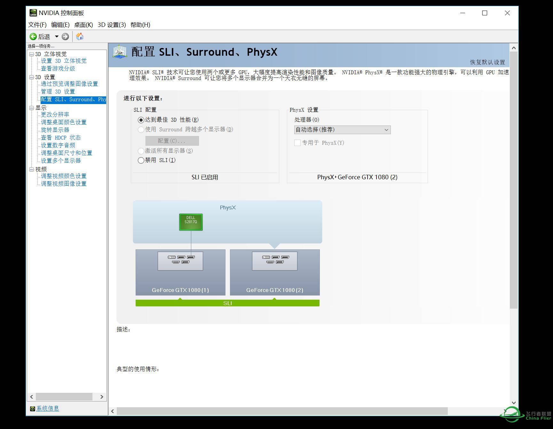This screenshot has height=429, width=553.
Task: Open 设置 3D 立体视觉 tree item
Action: 64,61
